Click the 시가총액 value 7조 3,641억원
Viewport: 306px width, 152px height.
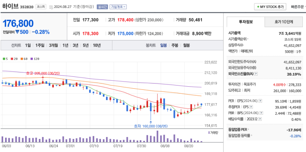pos(290,33)
